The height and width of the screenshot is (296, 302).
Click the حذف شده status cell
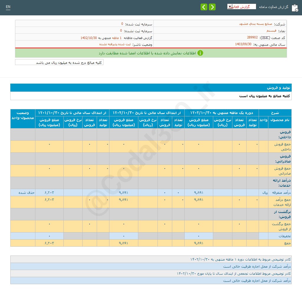[x=27, y=192]
